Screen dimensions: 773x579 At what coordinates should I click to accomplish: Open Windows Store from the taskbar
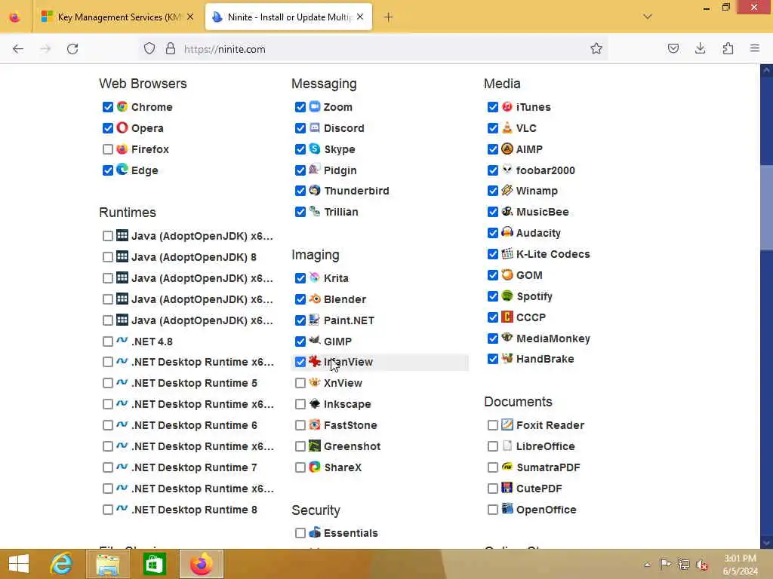pos(154,564)
